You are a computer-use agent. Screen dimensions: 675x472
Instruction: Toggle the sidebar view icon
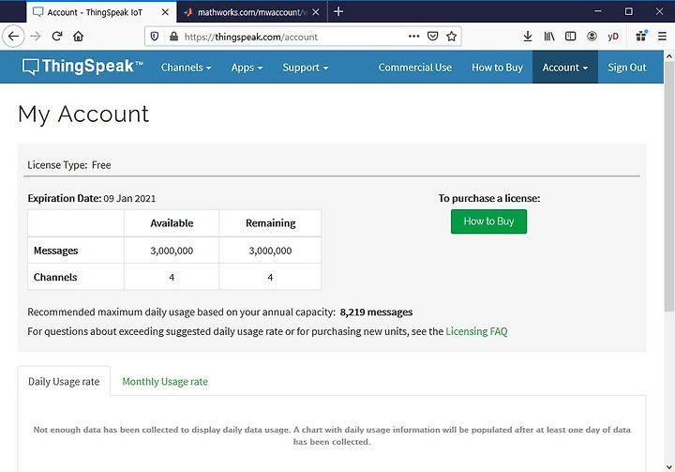(x=570, y=37)
